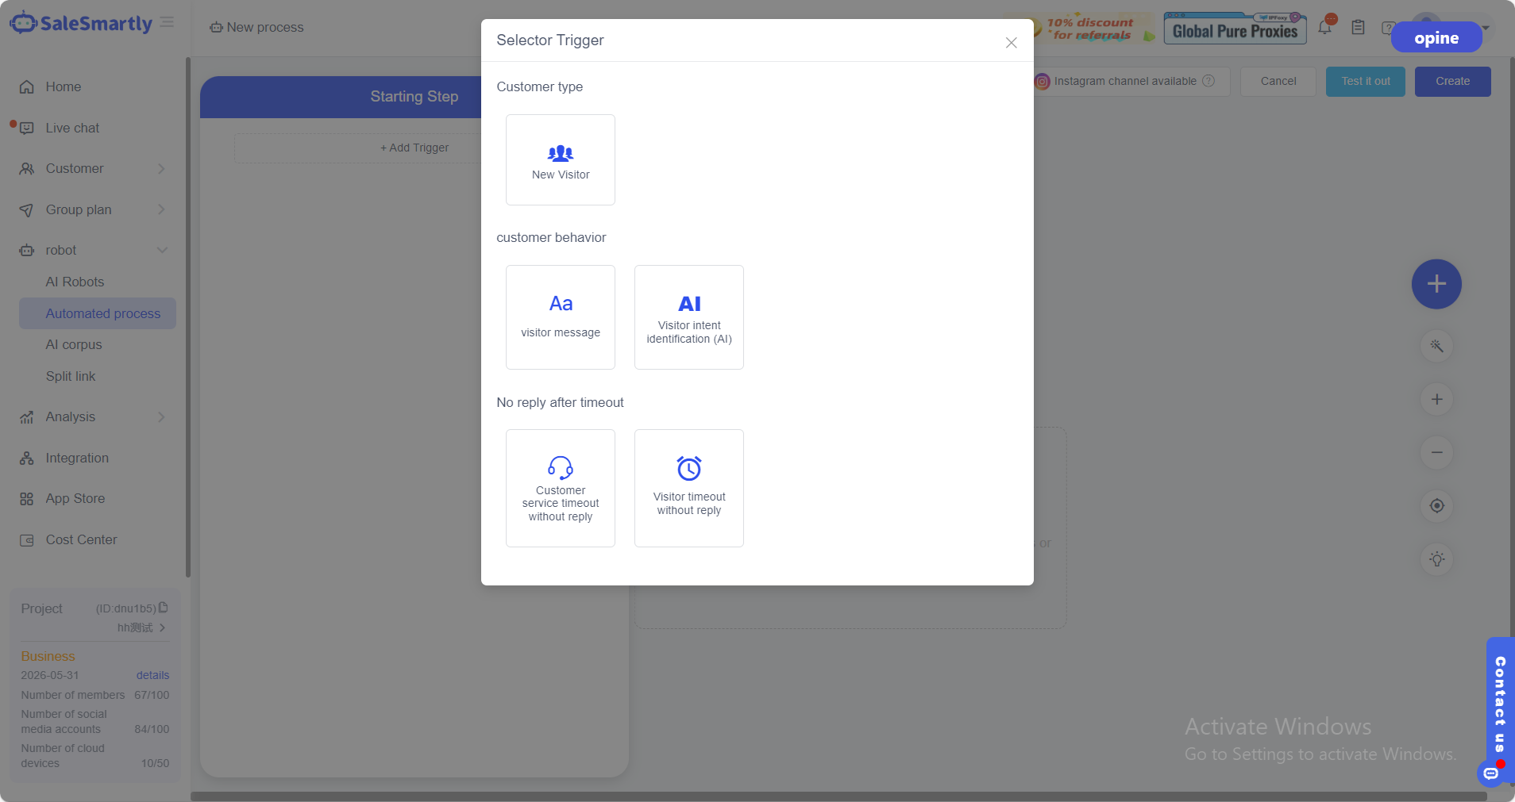The width and height of the screenshot is (1515, 802).
Task: Open Automated process submenu item
Action: click(x=98, y=313)
